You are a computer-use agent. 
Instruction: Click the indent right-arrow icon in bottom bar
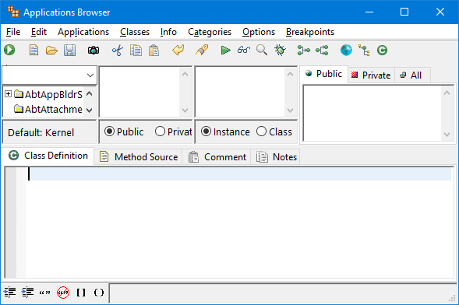[x=27, y=292]
